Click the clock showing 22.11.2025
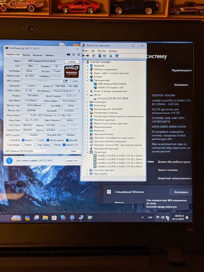204x272 pixels. tap(178, 217)
